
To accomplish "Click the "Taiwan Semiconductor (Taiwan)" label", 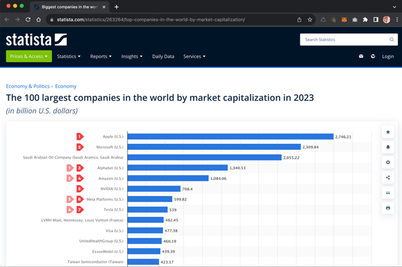I will [95, 262].
